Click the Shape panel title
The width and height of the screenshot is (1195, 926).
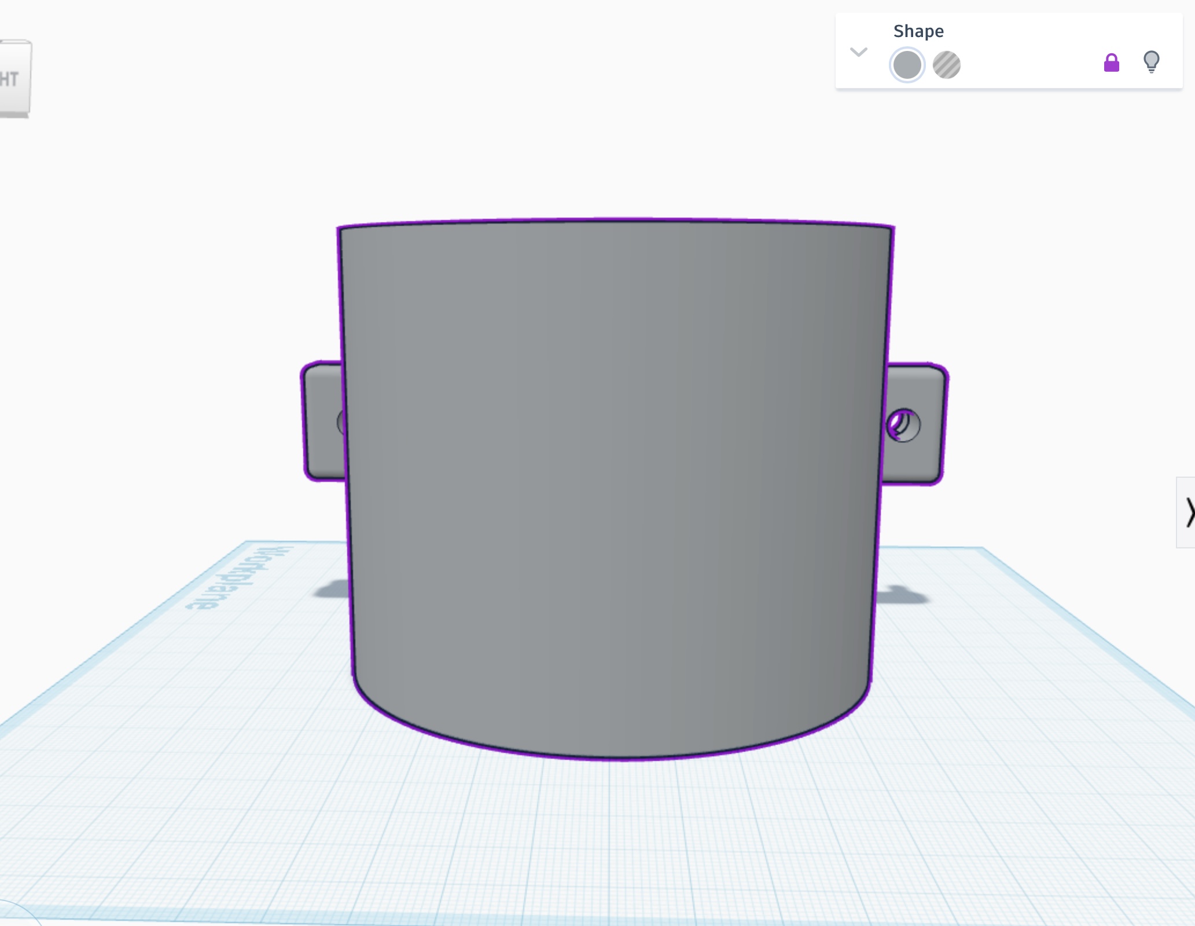click(918, 31)
